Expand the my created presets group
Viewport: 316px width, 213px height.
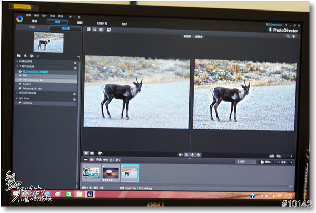17,93
